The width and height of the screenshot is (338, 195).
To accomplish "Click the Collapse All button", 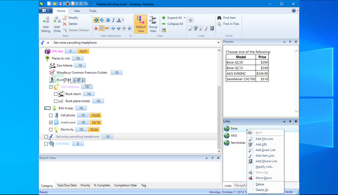I will [173, 24].
